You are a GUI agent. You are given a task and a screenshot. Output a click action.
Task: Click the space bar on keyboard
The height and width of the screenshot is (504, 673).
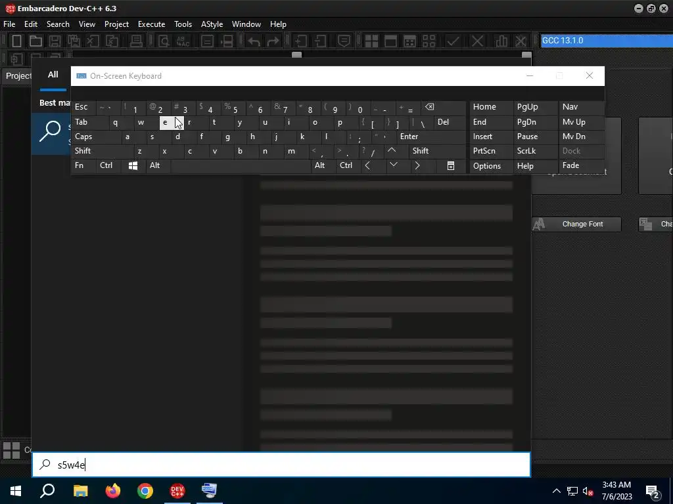[x=241, y=165]
